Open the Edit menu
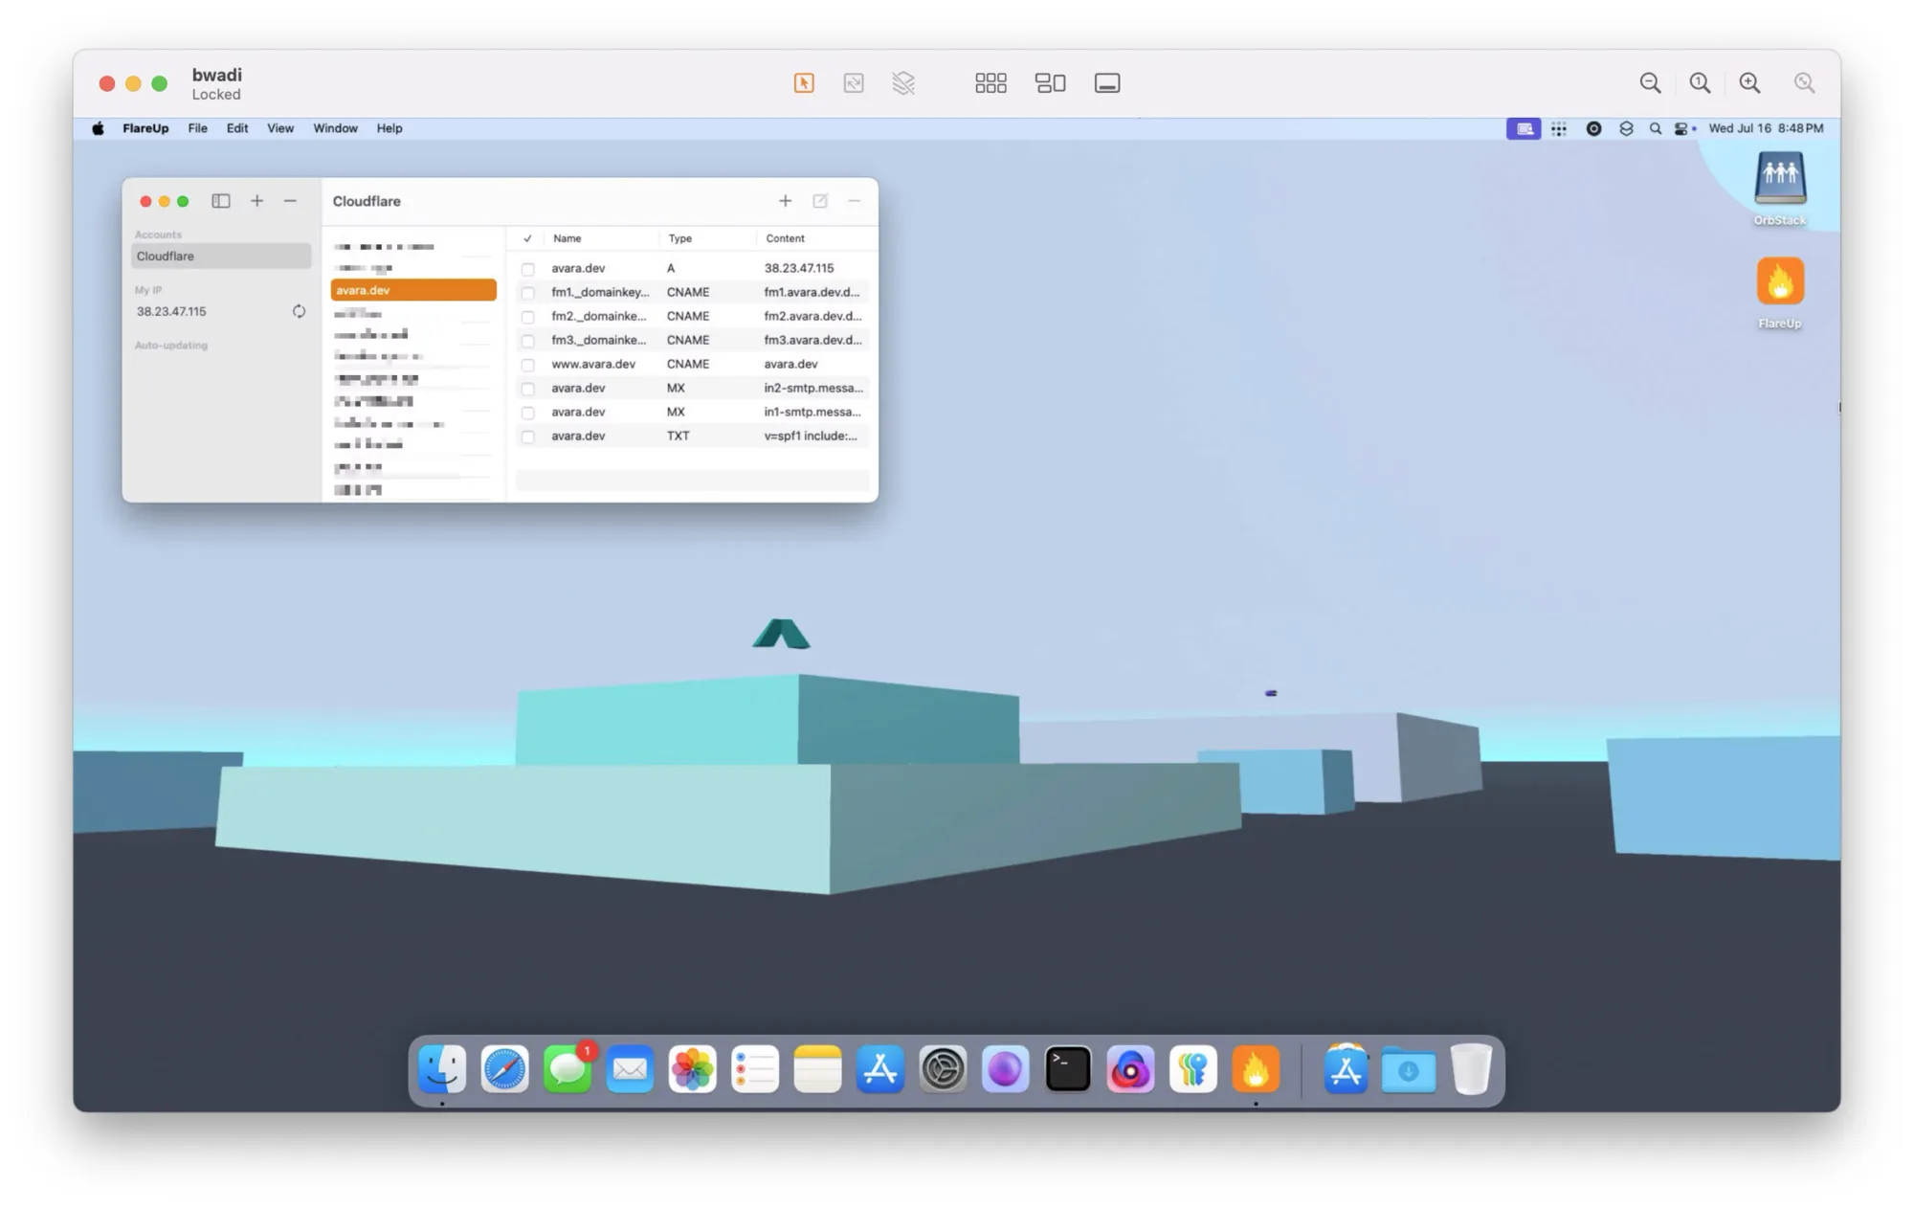This screenshot has width=1914, height=1209. pos(236,128)
